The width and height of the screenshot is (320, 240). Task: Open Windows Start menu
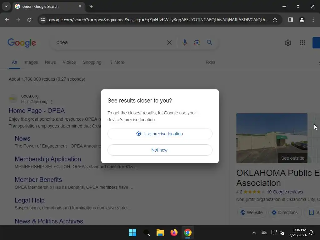pyautogui.click(x=132, y=232)
